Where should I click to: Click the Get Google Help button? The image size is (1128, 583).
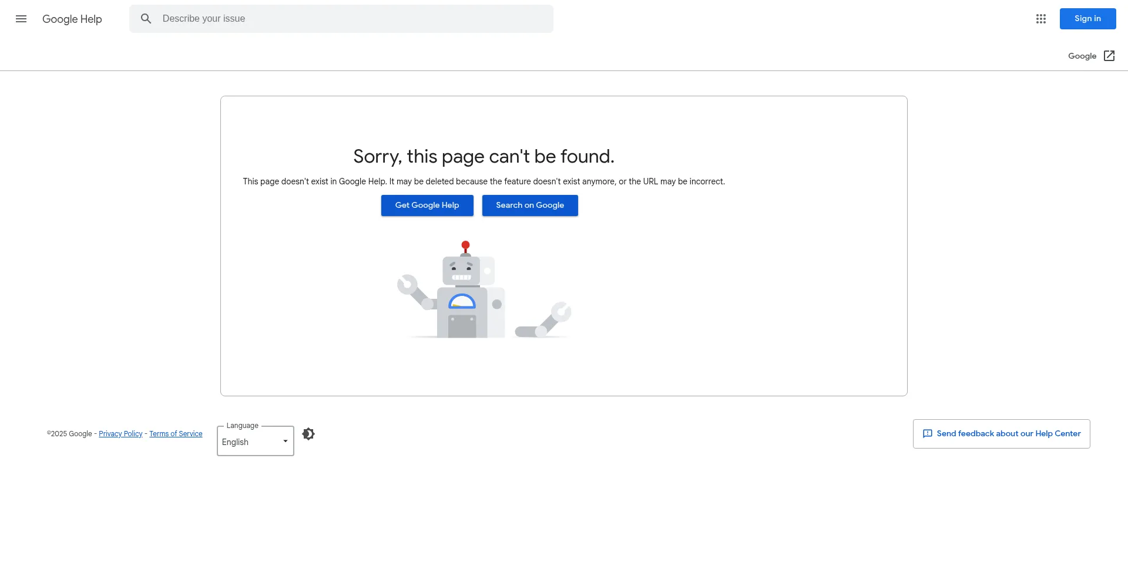coord(427,205)
